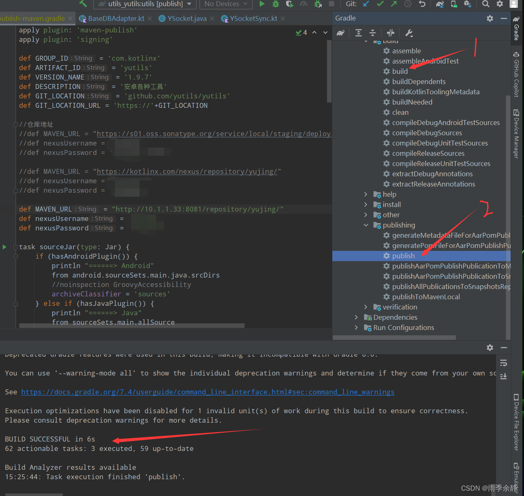This screenshot has width=524, height=496.
Task: Click run gutter arrow beside task sourceJar
Action: pyautogui.click(x=5, y=247)
